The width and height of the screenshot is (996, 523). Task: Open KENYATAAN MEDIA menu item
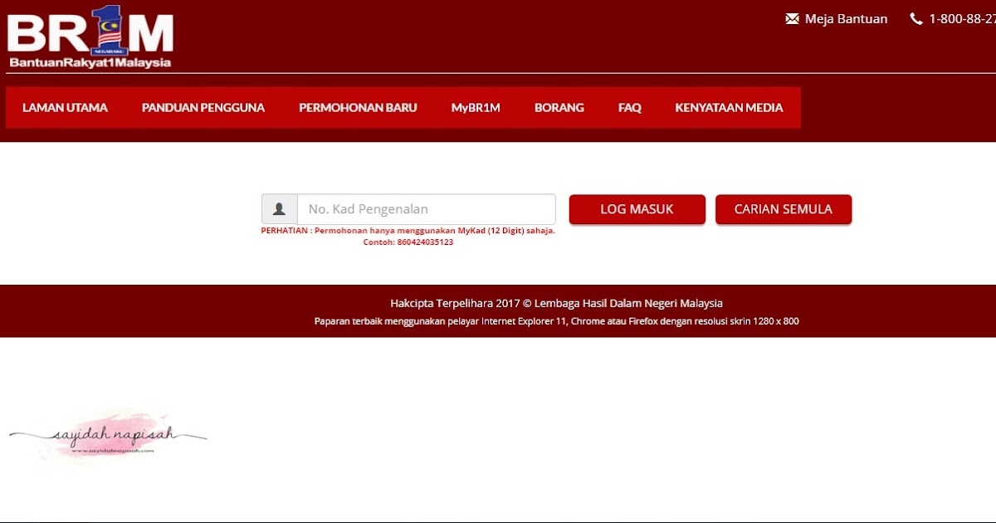tap(729, 108)
